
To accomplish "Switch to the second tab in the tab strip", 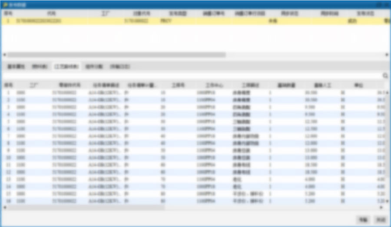I will [x=40, y=66].
